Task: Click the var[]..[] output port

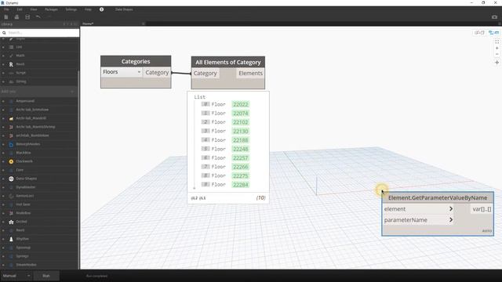Action: 482,209
